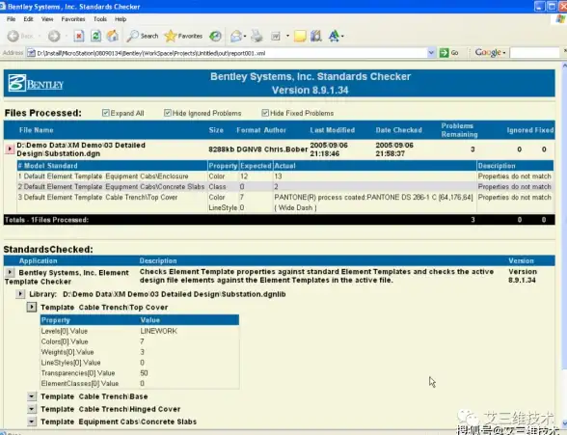Collapse the Library Substation.dgnlib node
The image size is (567, 435).
click(20, 294)
